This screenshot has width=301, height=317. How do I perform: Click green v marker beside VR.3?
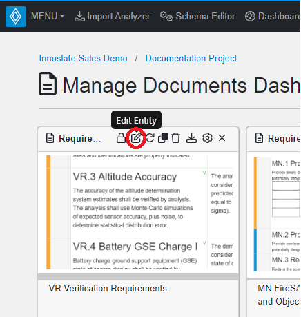(x=204, y=173)
